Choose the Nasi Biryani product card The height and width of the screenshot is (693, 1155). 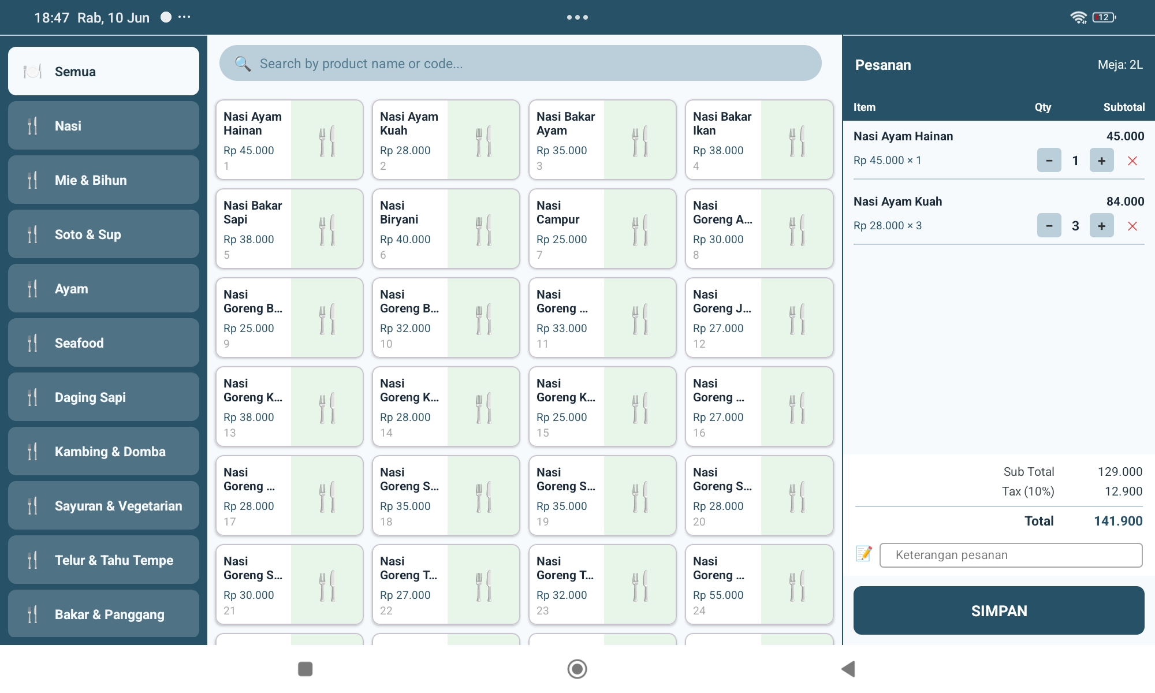[446, 229]
